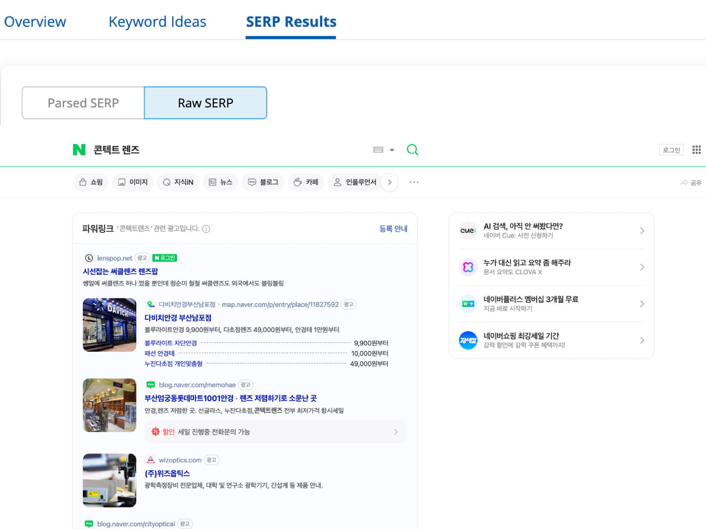Select the SERP Results tab
706x529 pixels.
(x=291, y=22)
